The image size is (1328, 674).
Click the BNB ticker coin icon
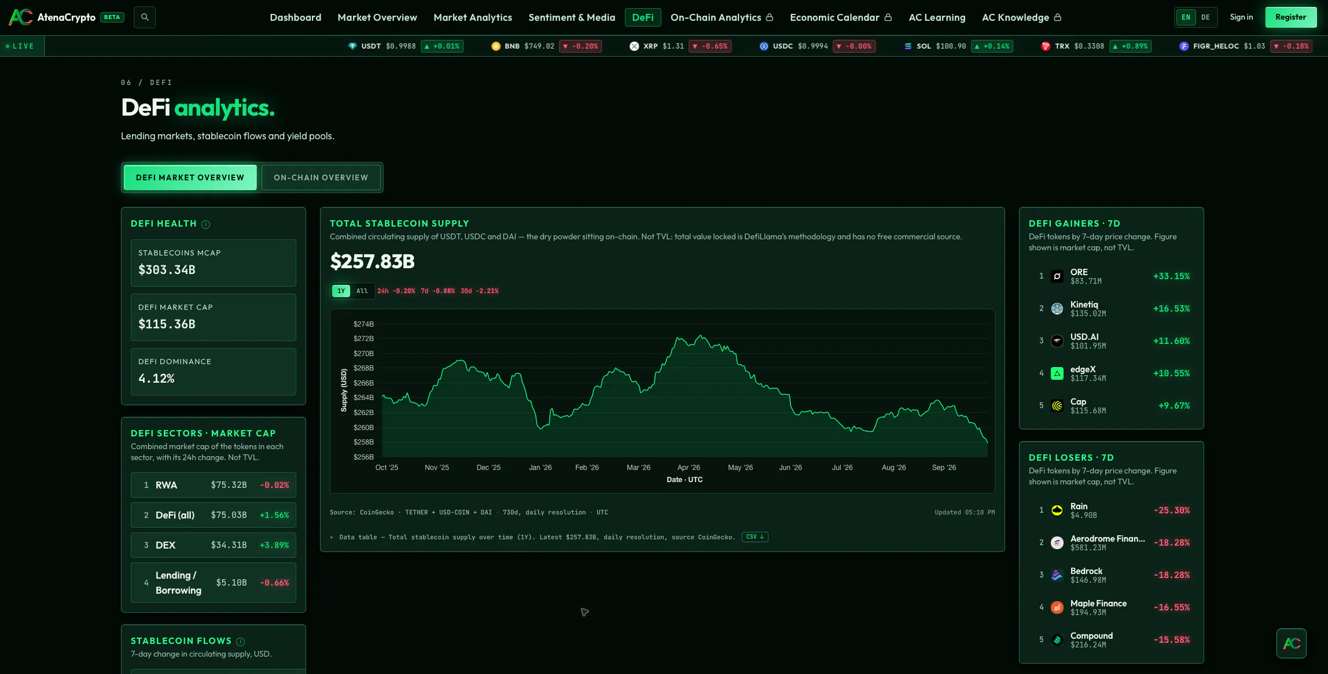pyautogui.click(x=496, y=46)
